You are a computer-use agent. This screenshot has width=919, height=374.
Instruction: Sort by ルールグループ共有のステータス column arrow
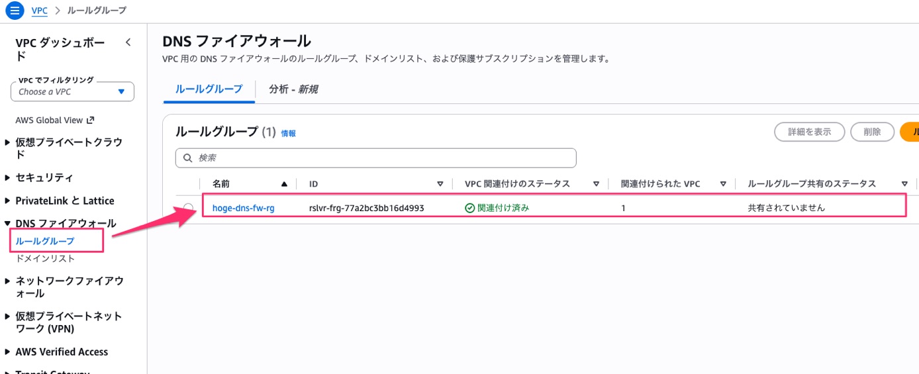904,184
